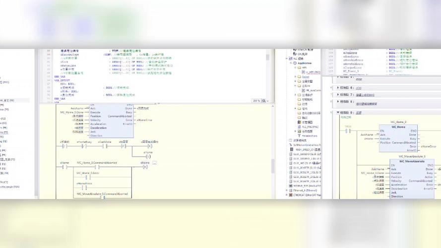Click the VAR_OUTPUT declaration line

pos(62,80)
